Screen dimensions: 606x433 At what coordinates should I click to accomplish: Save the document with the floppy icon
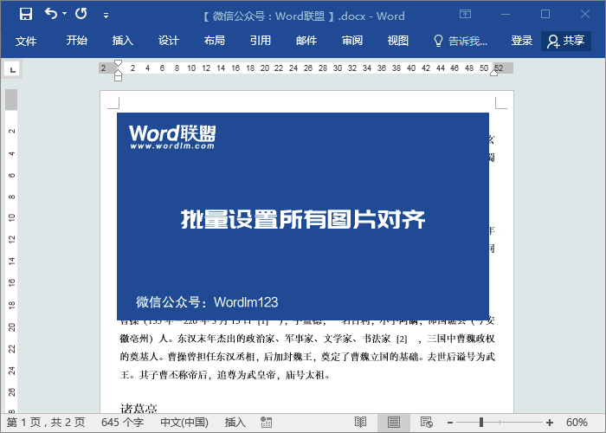click(x=26, y=15)
